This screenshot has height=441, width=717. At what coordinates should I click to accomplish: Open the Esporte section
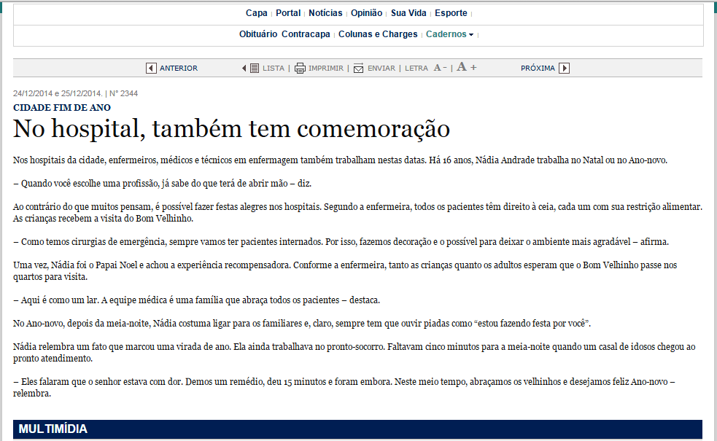tap(451, 13)
